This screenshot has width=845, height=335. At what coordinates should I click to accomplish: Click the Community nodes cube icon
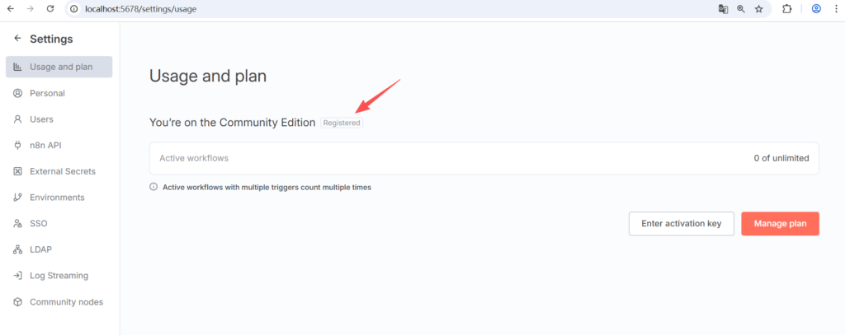(x=17, y=302)
